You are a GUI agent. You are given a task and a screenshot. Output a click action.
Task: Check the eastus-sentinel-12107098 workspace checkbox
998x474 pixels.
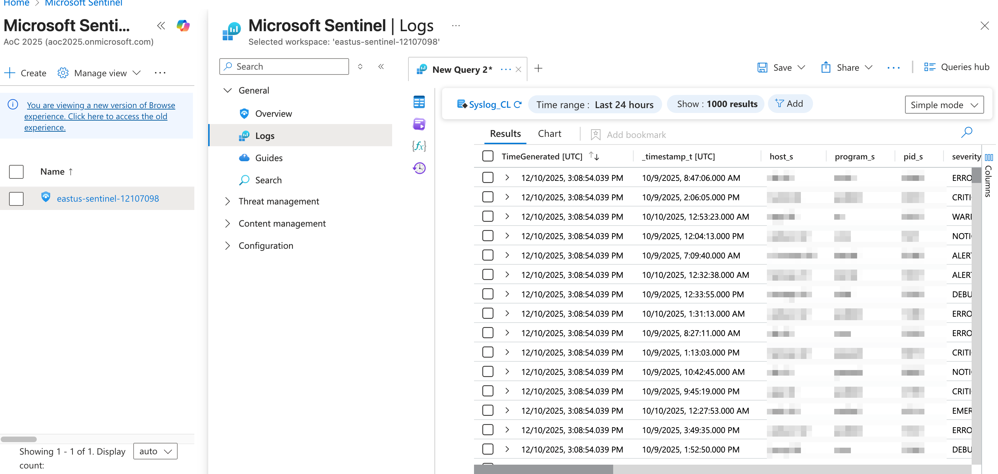click(x=16, y=199)
